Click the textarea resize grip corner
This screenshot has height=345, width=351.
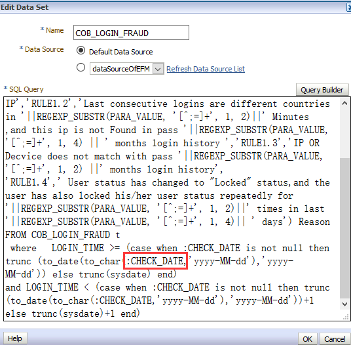click(x=346, y=317)
